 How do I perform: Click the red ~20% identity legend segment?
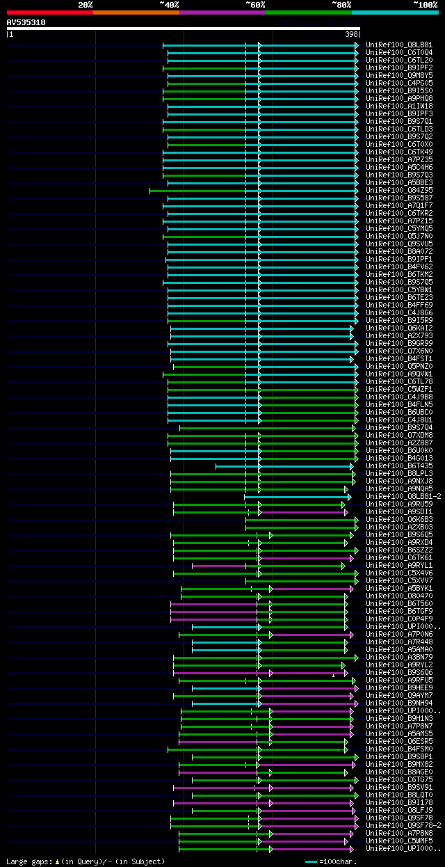point(50,12)
